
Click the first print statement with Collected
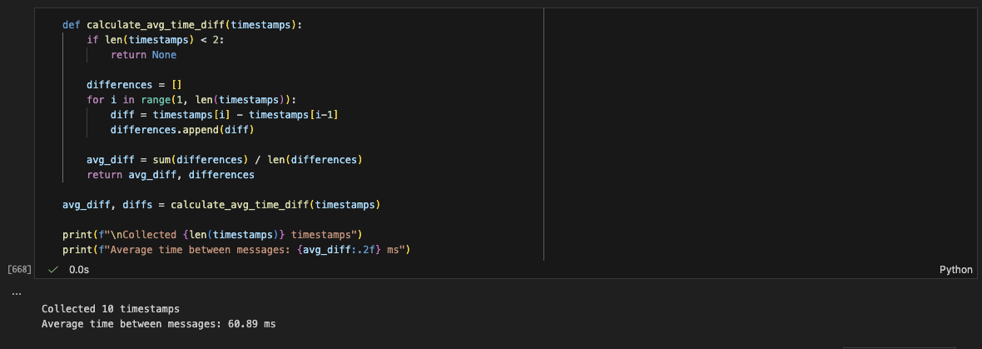[x=211, y=235]
